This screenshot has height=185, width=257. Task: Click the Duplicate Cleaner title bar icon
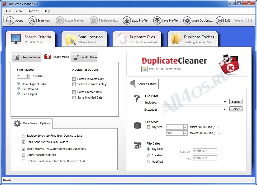tap(4, 4)
